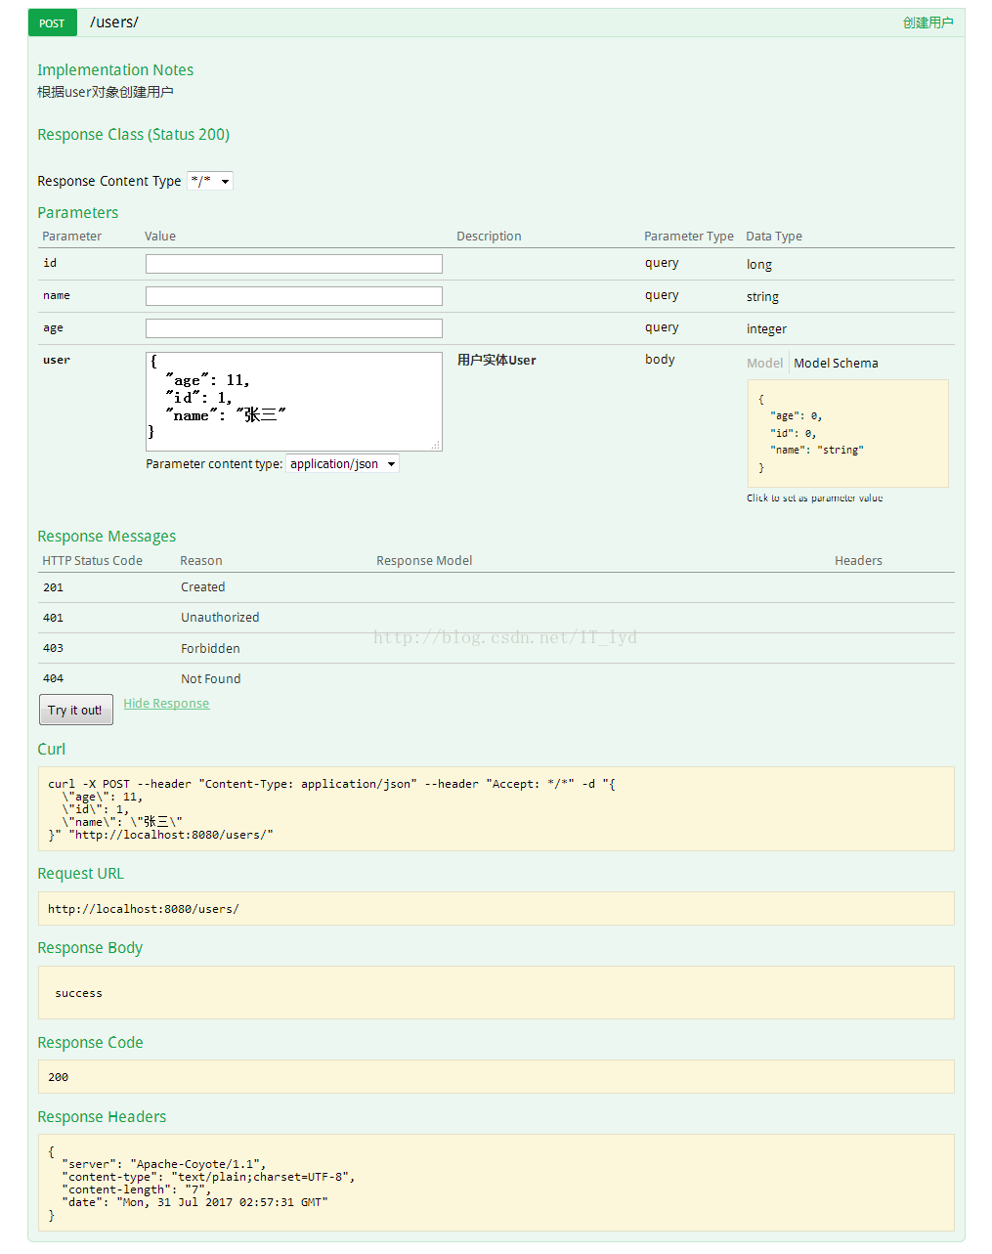The image size is (992, 1254).
Task: Click the Hide Response link
Action: (x=166, y=703)
